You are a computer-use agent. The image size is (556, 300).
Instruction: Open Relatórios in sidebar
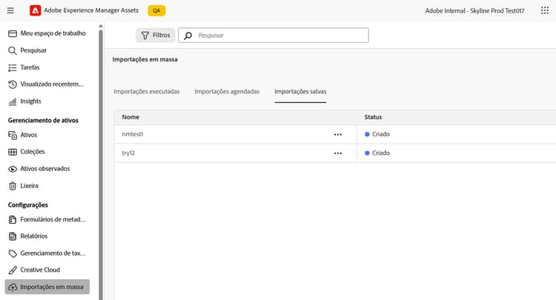pos(33,236)
